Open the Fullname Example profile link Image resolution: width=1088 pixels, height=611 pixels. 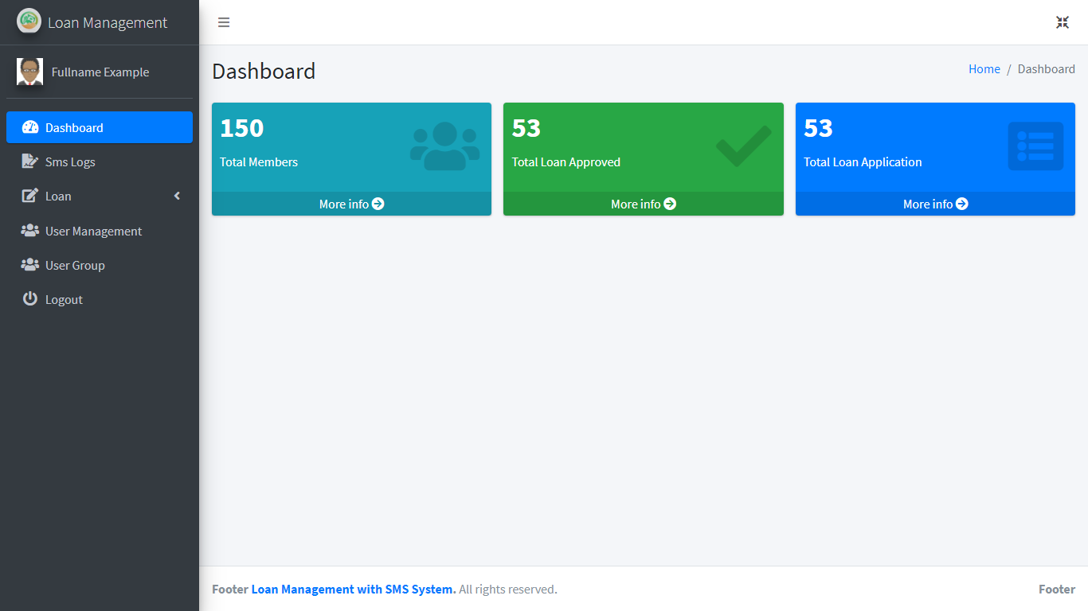pos(100,72)
